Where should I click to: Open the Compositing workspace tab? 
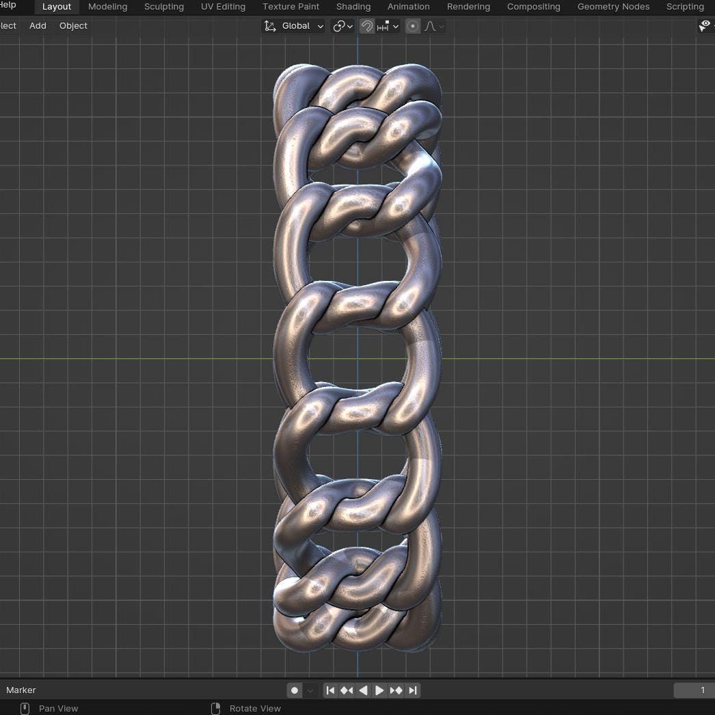point(533,7)
